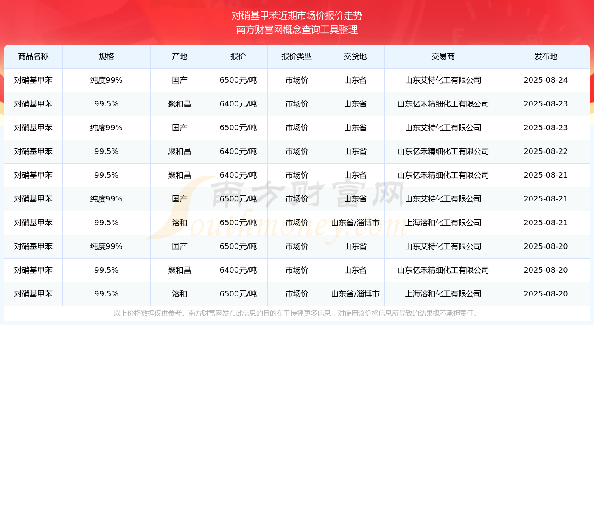This screenshot has height=511, width=594.
Task: Click 山东艾特化工有限公司 in the 2025-08-23 row
Action: 443,128
